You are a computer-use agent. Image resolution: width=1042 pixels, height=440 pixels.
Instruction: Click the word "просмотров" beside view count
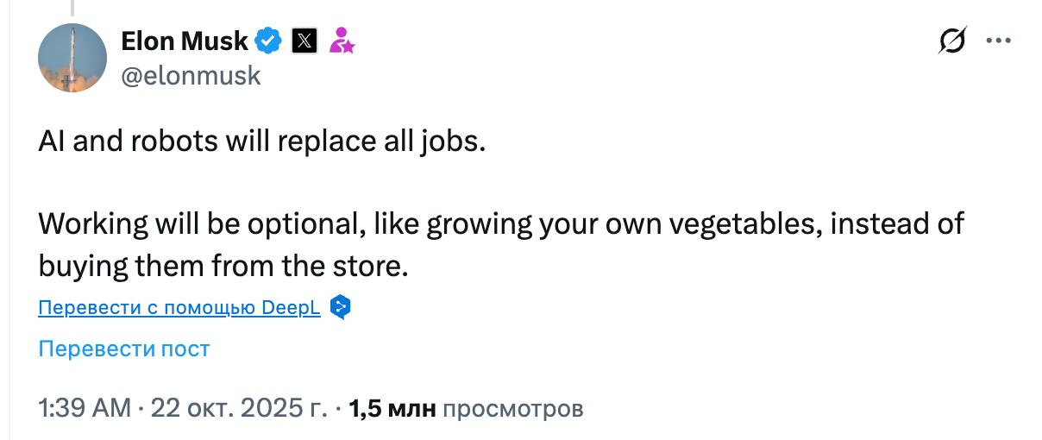tap(512, 408)
